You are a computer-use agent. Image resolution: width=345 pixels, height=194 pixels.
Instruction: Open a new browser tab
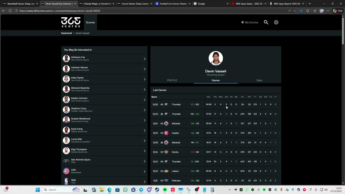(x=310, y=4)
